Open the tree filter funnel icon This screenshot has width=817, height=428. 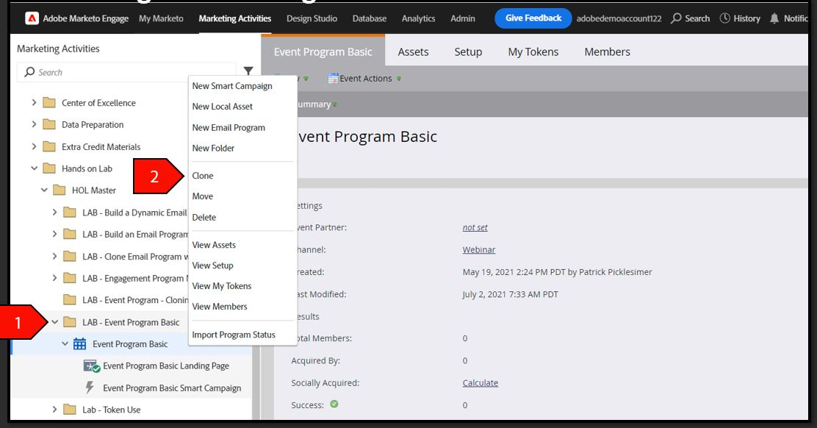pos(248,71)
